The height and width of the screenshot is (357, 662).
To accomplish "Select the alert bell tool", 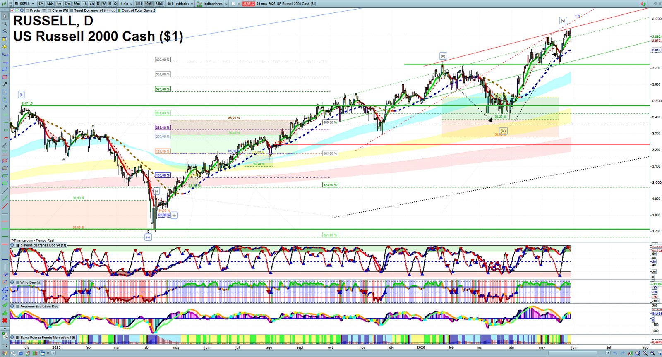I will (5, 46).
